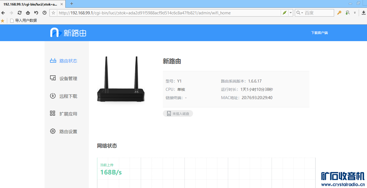Open 设备管理 in sidebar
The image size is (367, 188).
pyautogui.click(x=68, y=79)
